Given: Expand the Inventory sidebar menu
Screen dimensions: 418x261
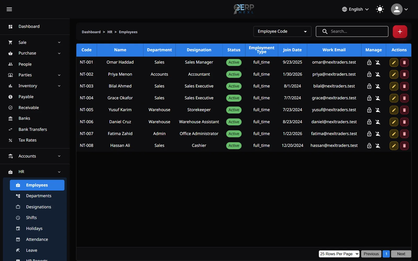Looking at the screenshot, I should click(x=35, y=86).
